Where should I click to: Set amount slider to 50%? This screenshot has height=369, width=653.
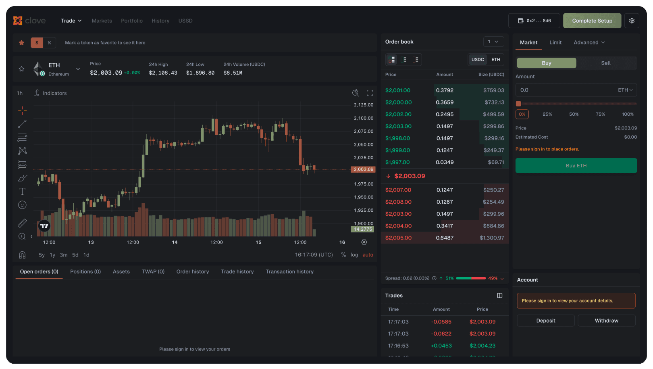pos(574,114)
